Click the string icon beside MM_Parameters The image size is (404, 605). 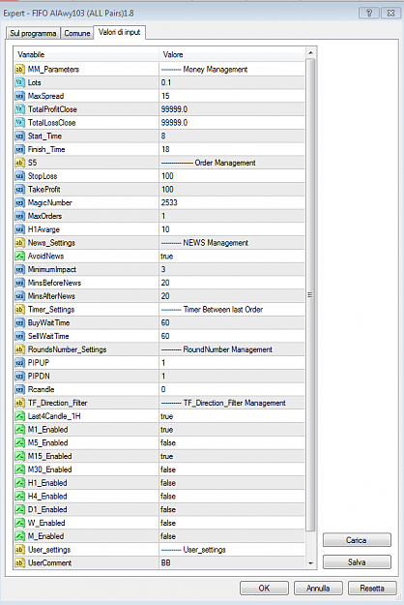[19, 70]
